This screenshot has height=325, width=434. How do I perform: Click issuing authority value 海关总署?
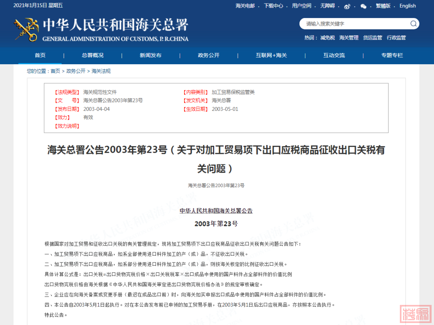(221, 100)
